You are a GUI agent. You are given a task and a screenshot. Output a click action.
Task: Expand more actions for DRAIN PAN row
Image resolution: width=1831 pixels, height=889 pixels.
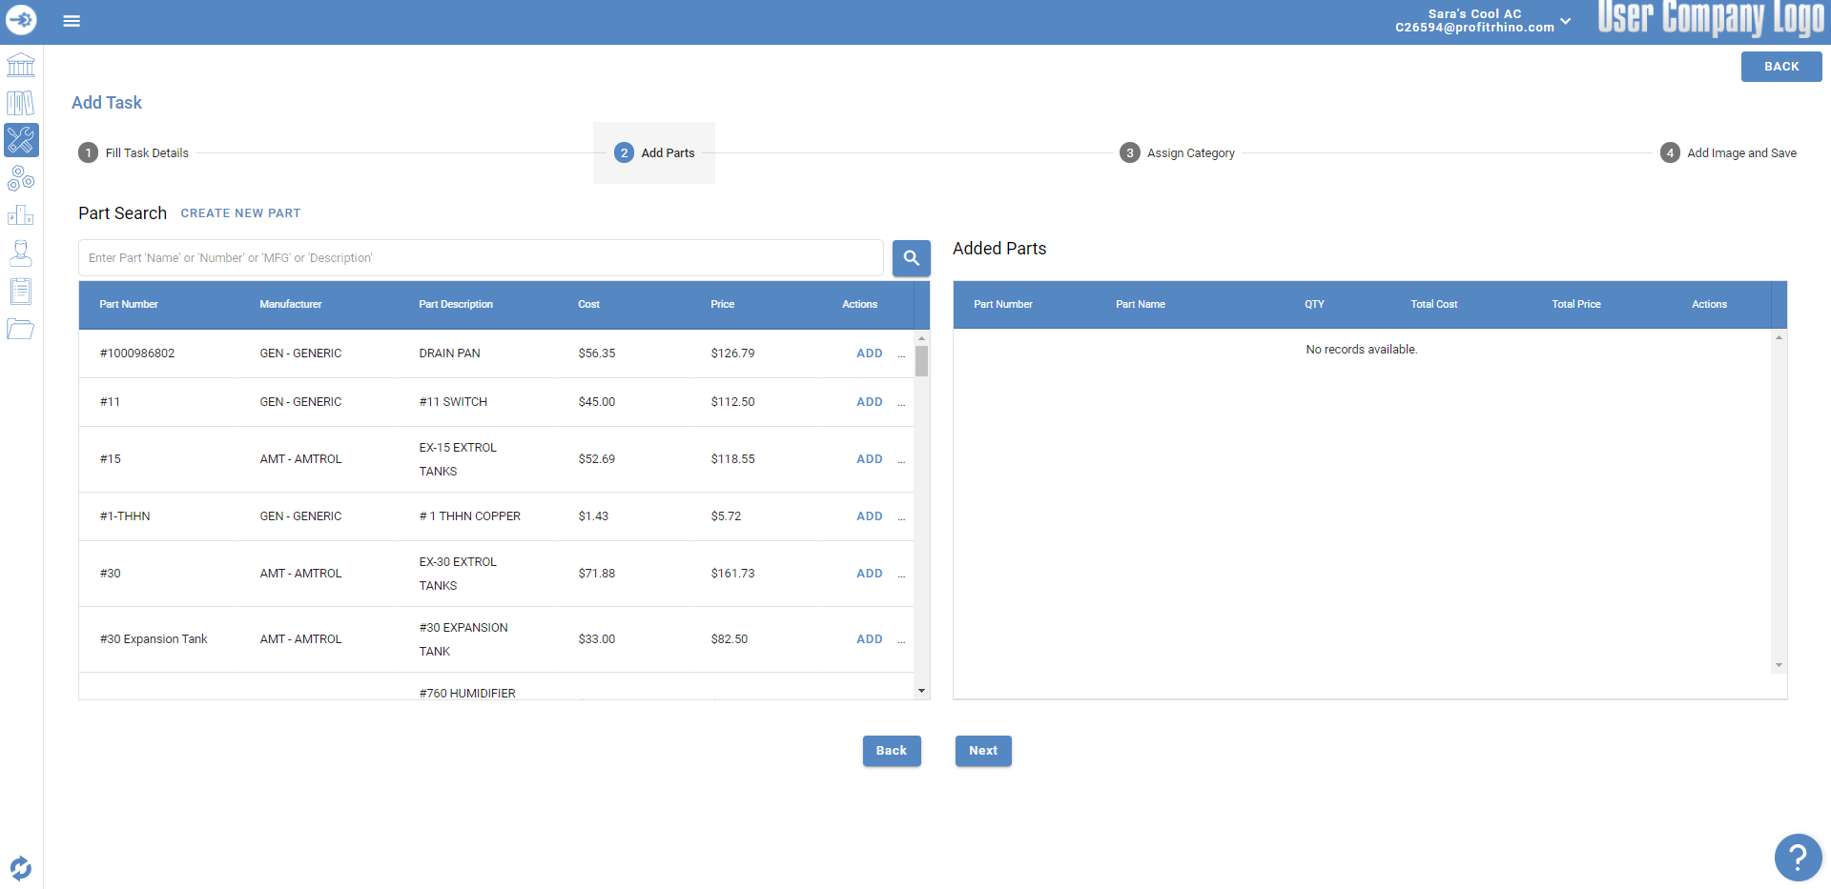(902, 354)
